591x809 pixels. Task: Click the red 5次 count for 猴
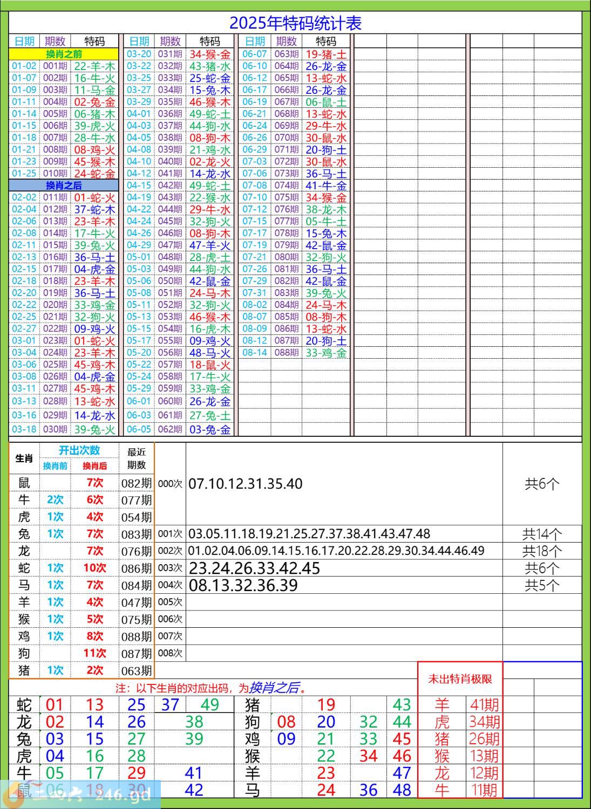94,619
